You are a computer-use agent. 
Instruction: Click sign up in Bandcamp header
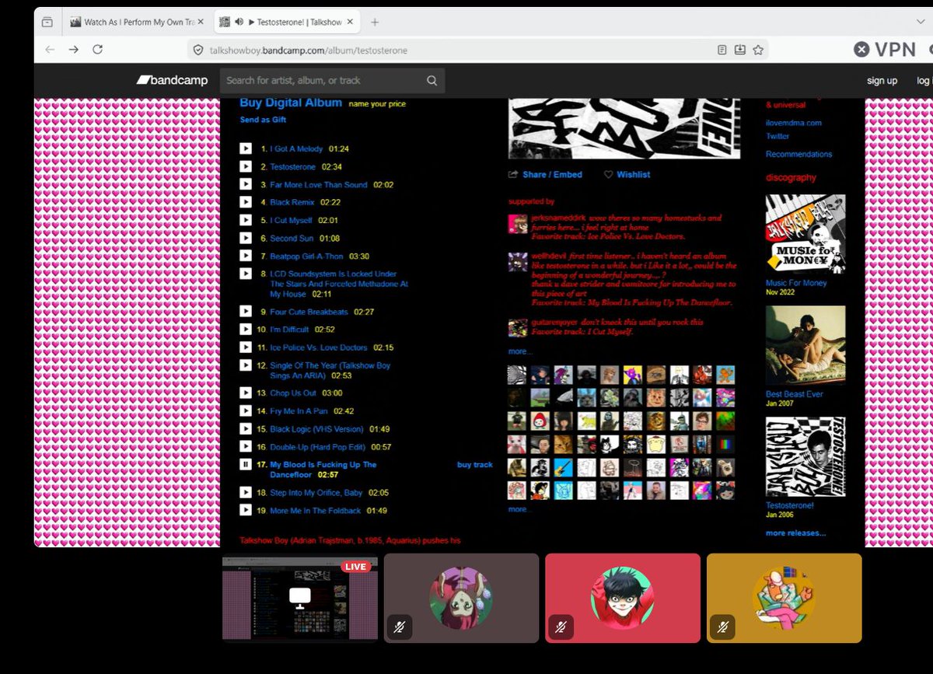(x=882, y=81)
